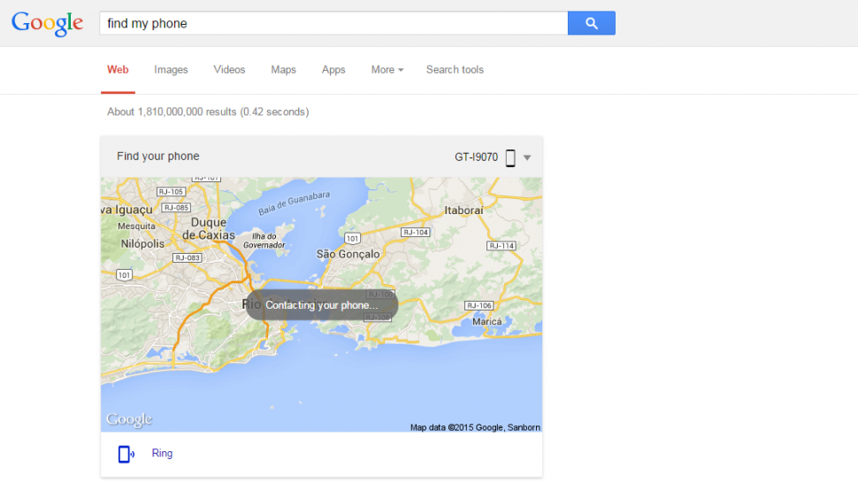Click the results count text
This screenshot has height=483, width=858.
point(208,112)
